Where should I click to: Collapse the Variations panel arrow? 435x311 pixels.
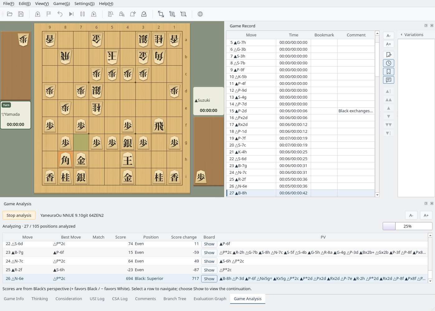401,35
